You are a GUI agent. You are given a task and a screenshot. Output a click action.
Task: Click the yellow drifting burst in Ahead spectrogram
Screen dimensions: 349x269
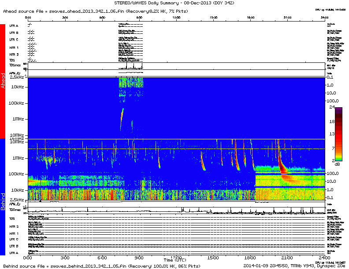click(122, 116)
